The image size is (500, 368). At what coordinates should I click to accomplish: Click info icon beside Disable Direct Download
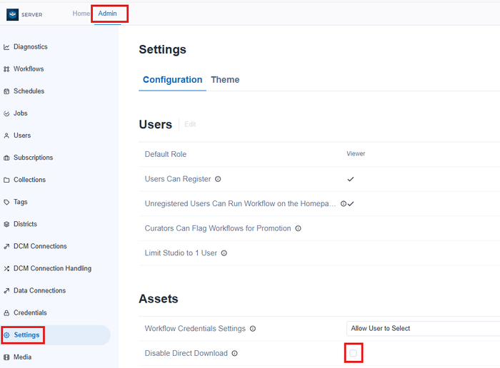(x=235, y=353)
